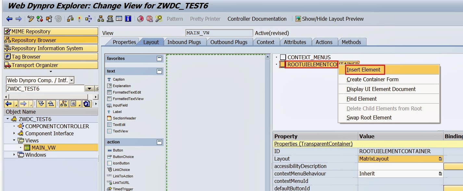Switch to the Context tab
Screen dimensions: 463x191
(x=265, y=42)
